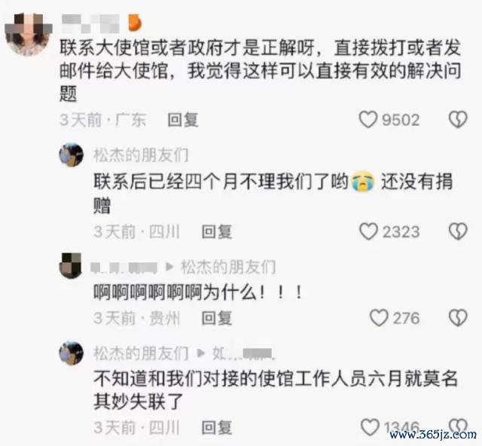Open 松杰的朋友们 avatar in last reply
The image size is (482, 446).
click(72, 353)
